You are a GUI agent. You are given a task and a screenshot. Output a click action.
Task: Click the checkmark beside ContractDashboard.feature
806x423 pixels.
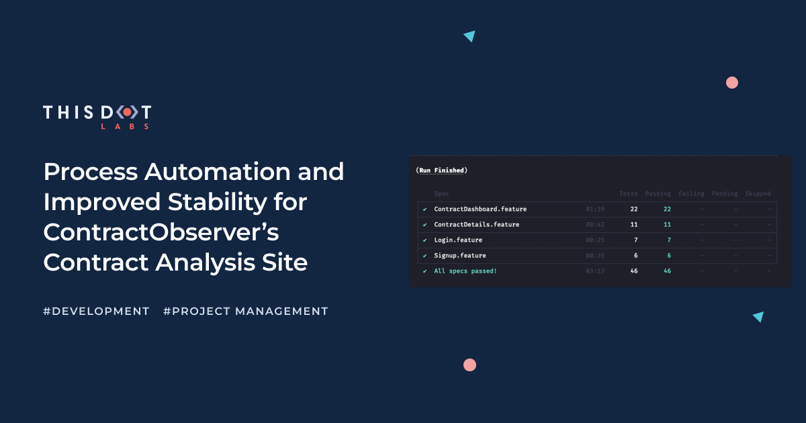(x=424, y=209)
